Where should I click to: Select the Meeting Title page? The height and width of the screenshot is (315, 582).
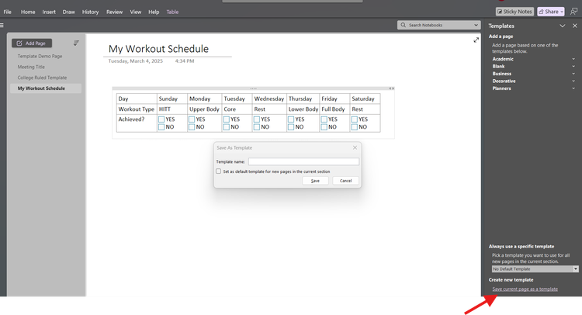tap(31, 67)
